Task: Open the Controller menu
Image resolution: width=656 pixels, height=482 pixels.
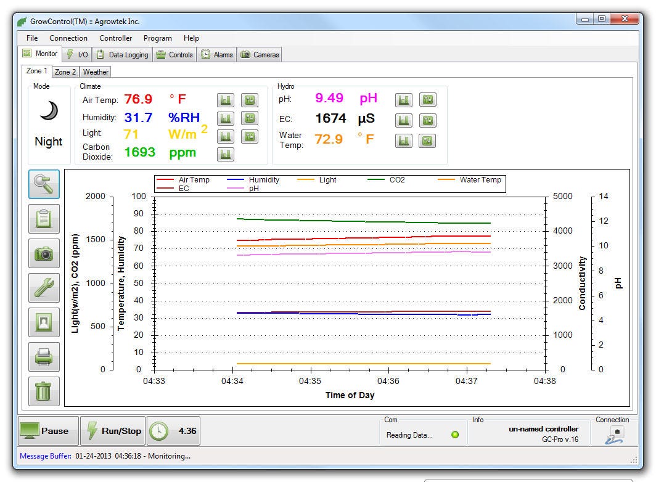Action: click(x=115, y=38)
